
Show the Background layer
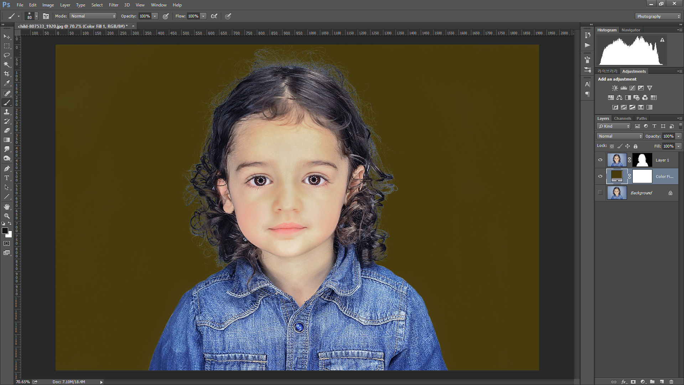[600, 193]
